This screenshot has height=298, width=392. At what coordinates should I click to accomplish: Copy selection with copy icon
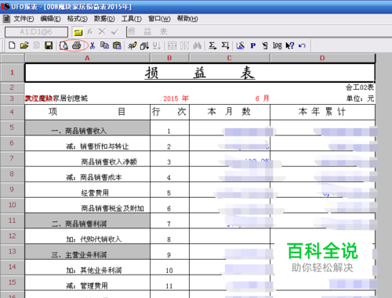tap(105, 45)
